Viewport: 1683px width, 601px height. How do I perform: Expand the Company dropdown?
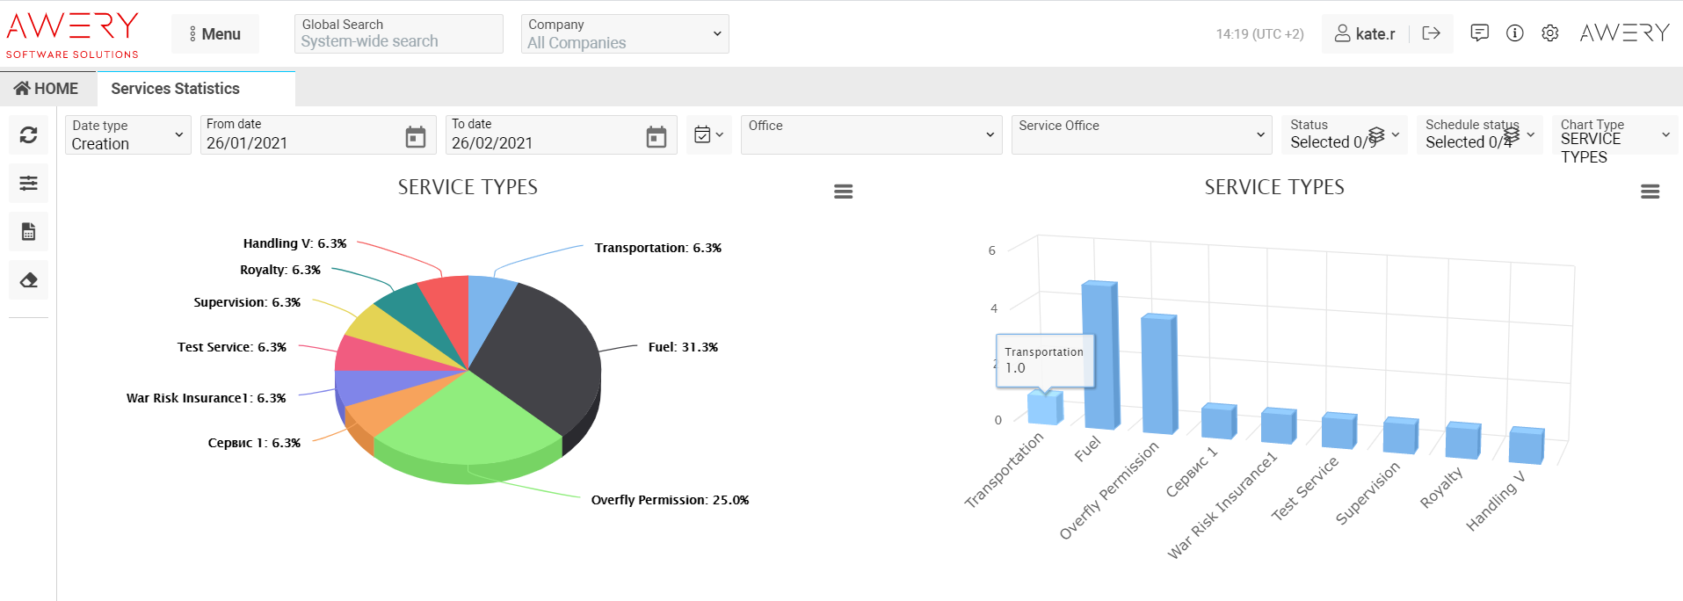(x=625, y=34)
